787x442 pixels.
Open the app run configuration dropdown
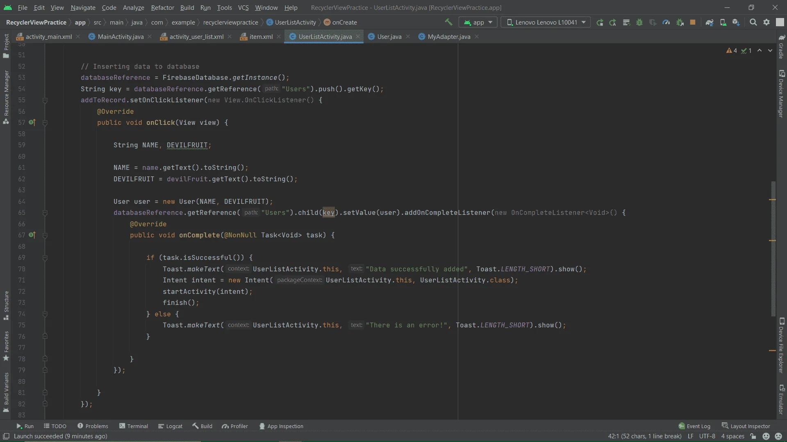coord(478,22)
